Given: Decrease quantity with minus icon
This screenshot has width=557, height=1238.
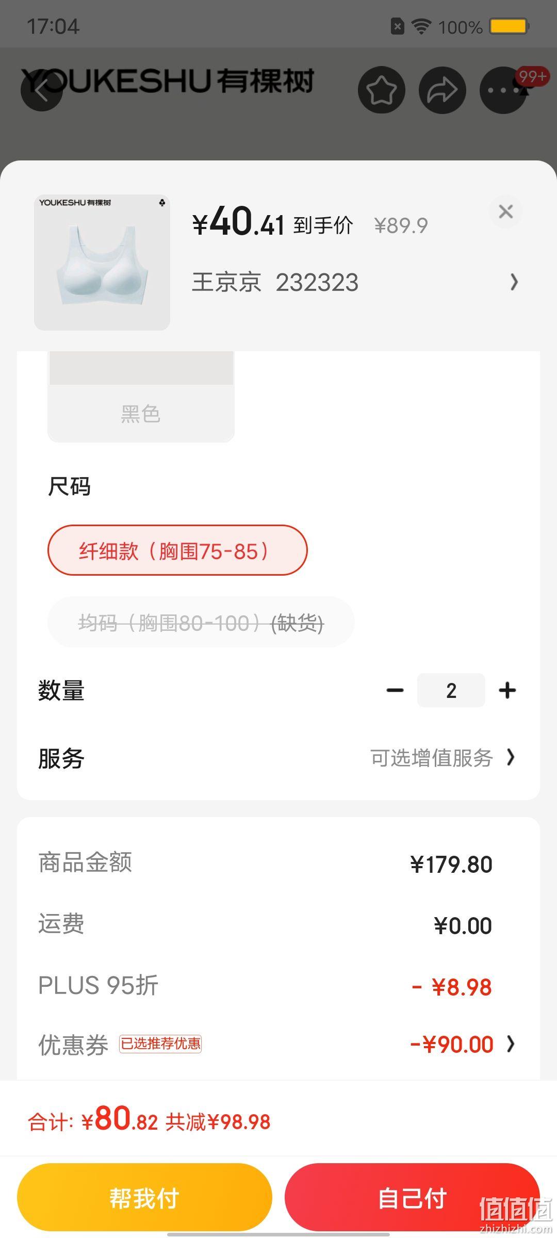Looking at the screenshot, I should [x=395, y=690].
